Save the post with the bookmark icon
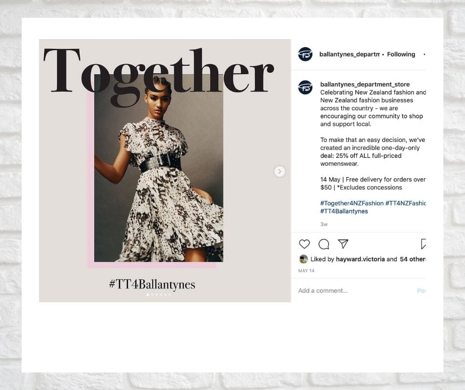This screenshot has height=390, width=465. click(x=423, y=244)
